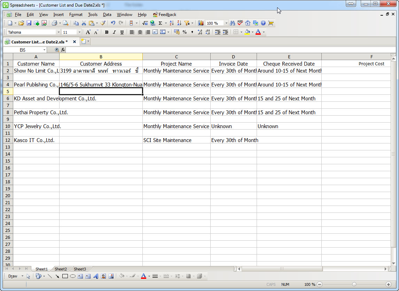Viewport: 399px width, 291px height.
Task: Click the zoom slider handle in status bar
Action: coord(354,284)
